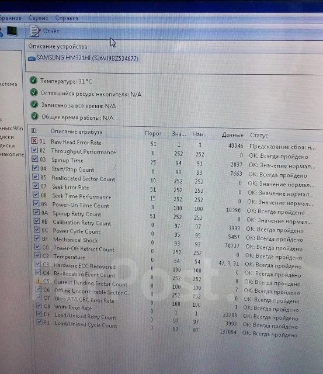The width and height of the screenshot is (323, 374).
Task: Open the Сервис menu
Action: [38, 18]
